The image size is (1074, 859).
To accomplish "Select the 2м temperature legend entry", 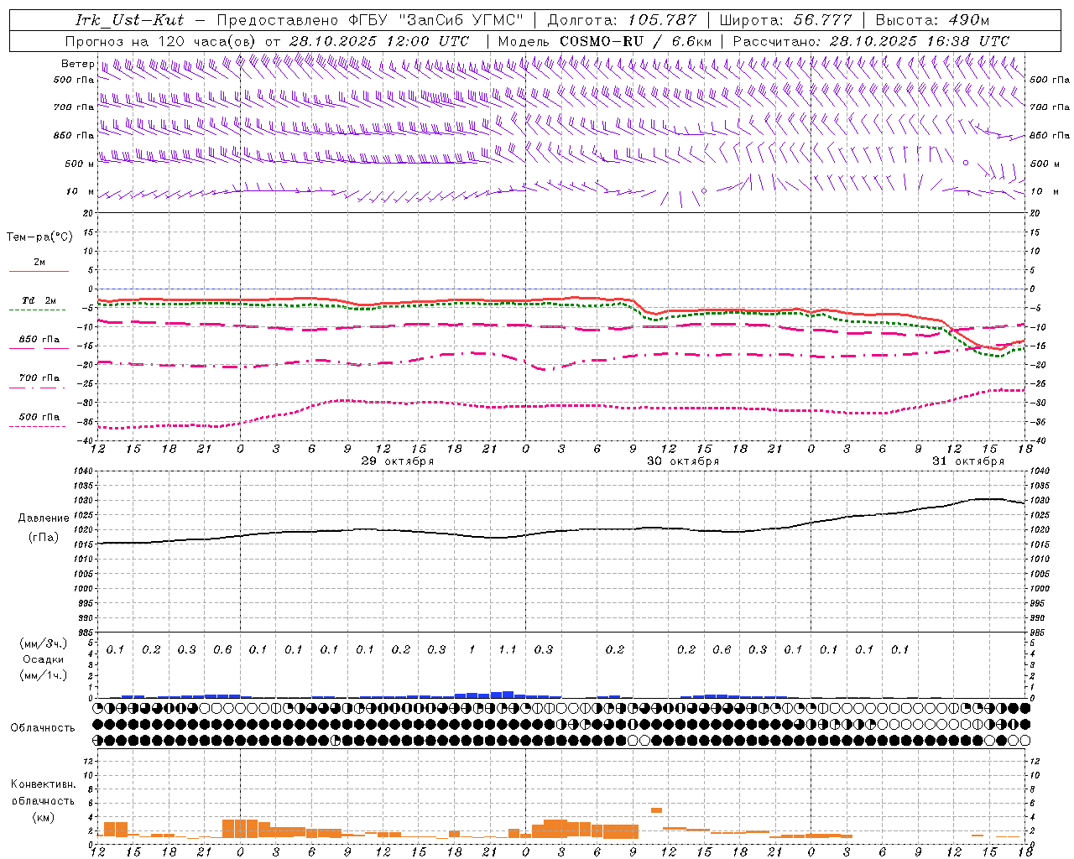I will (x=39, y=263).
